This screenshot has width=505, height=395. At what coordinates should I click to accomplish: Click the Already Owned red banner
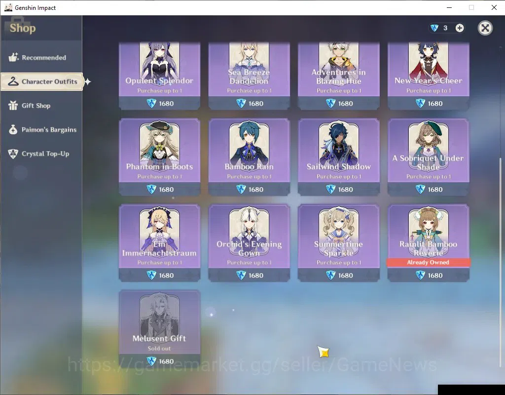(428, 262)
